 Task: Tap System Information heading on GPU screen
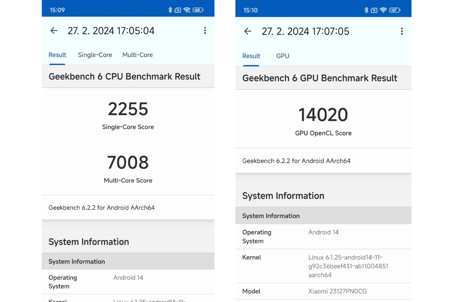coord(283,196)
